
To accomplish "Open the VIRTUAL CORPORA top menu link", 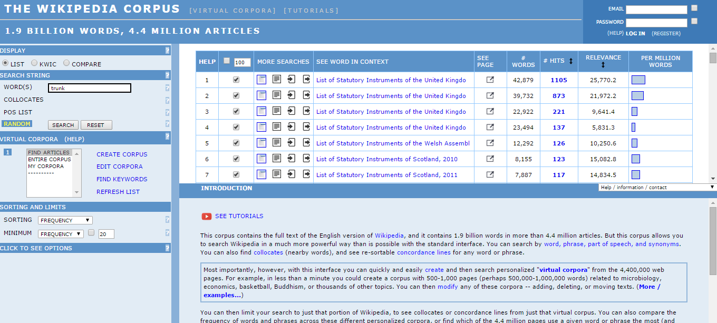I will [x=232, y=11].
